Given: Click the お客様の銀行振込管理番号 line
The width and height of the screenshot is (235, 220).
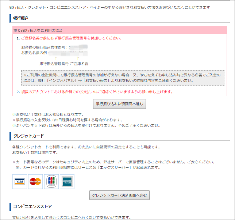Looking at the screenshot, I should pos(46,48).
